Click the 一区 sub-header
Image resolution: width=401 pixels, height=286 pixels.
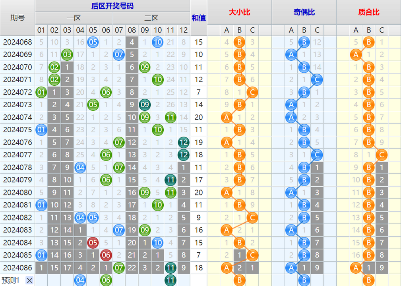[x=74, y=18]
